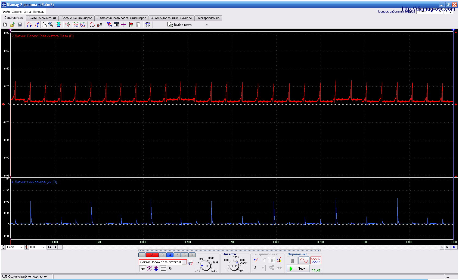Click the pause button in Управление

click(292, 261)
